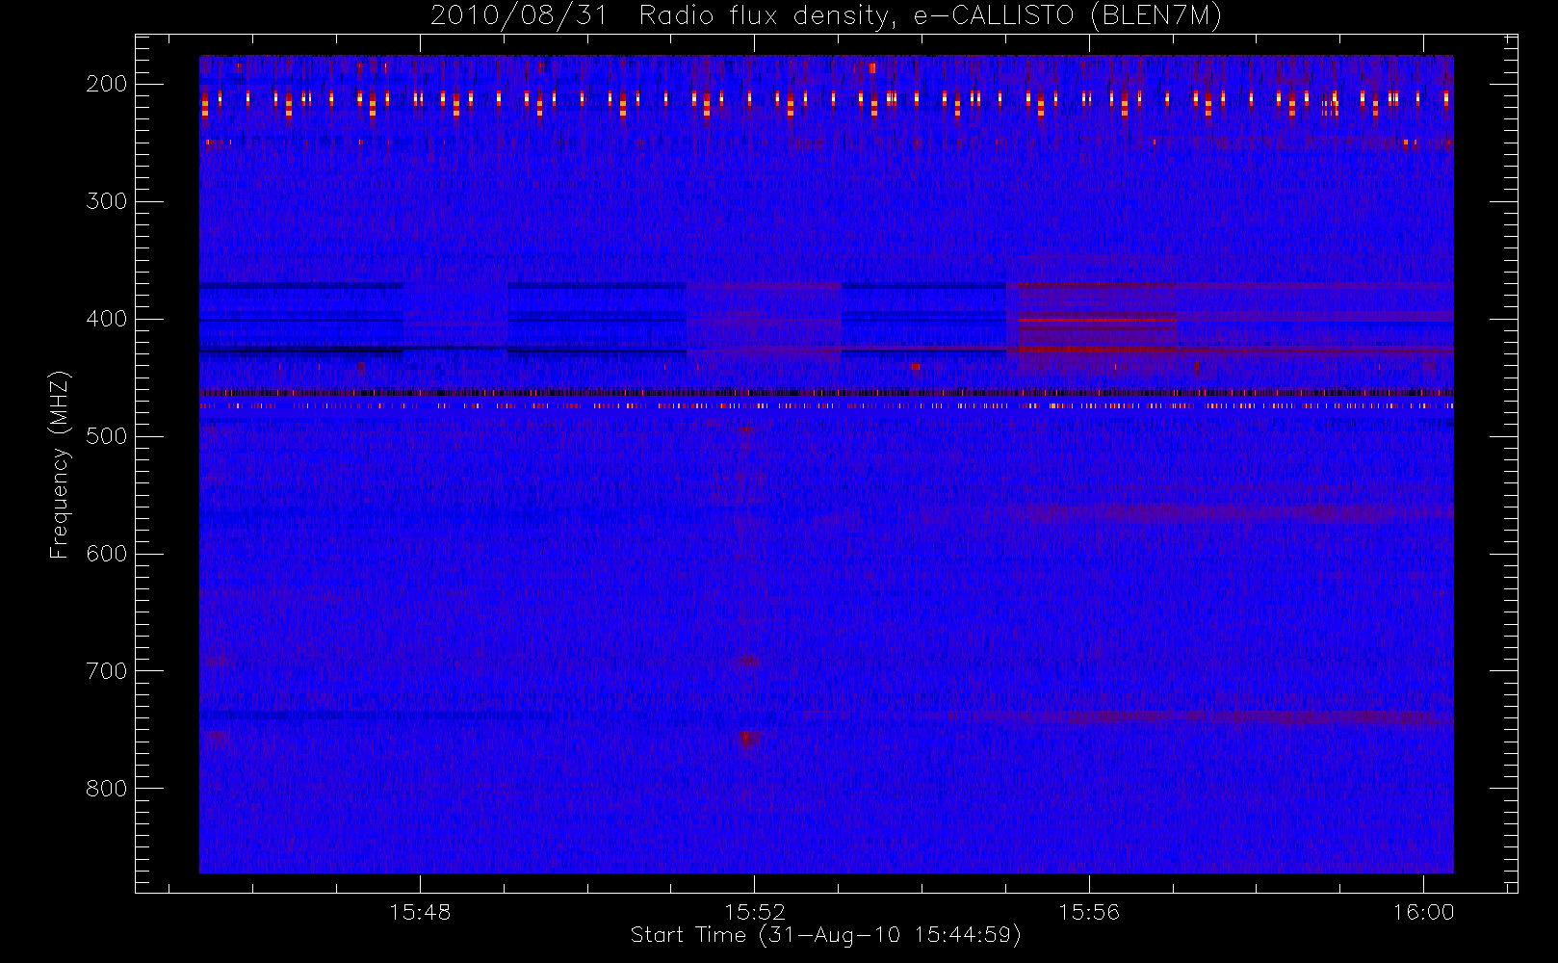This screenshot has width=1558, height=963.
Task: Click the 300 frequency tick label
Action: coord(107,201)
